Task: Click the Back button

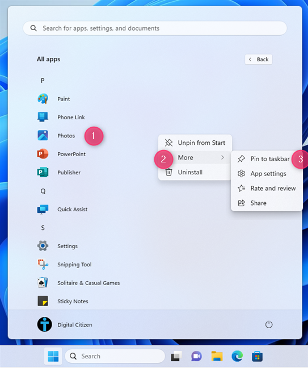Action: click(259, 60)
